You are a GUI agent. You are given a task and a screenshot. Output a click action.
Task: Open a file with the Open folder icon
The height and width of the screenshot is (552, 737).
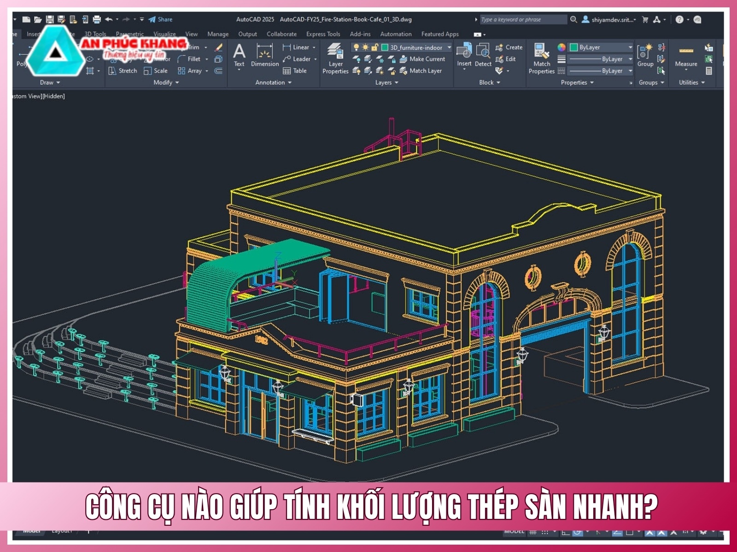(x=38, y=19)
